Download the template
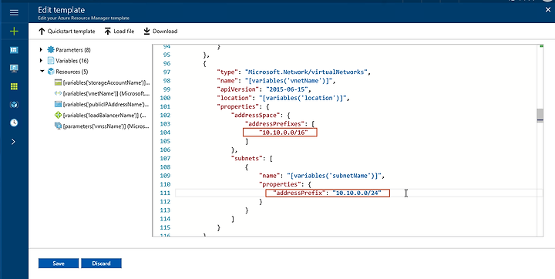The width and height of the screenshot is (555, 279). coord(160,32)
